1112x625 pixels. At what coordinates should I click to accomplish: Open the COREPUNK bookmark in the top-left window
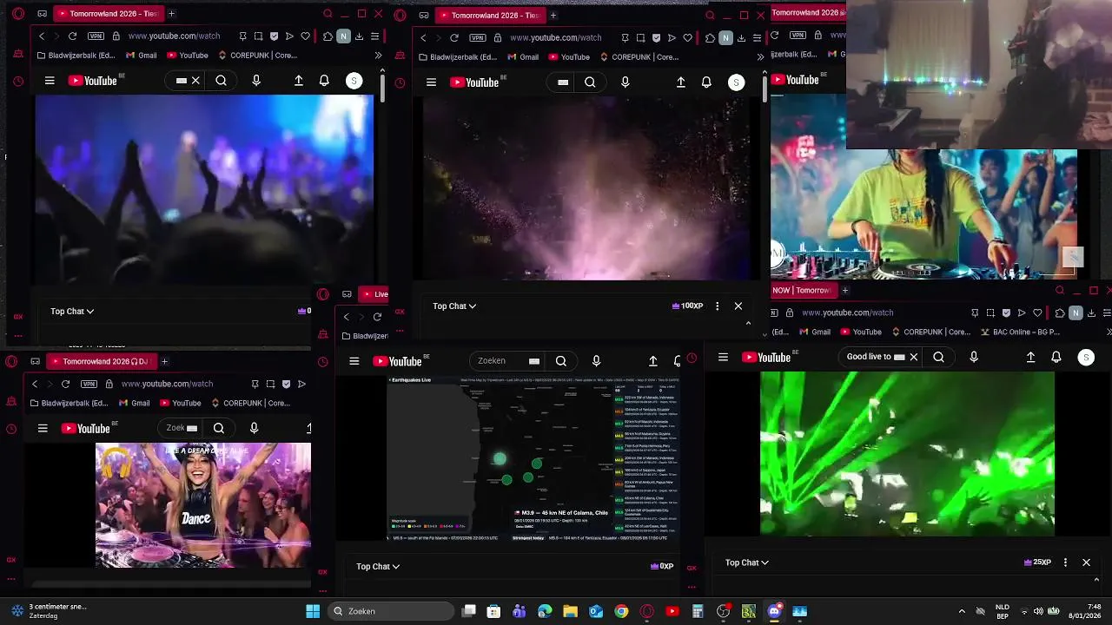coord(257,56)
